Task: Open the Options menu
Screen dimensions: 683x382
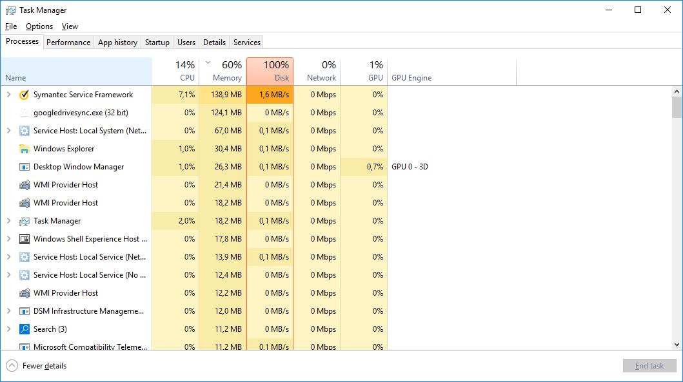Action: click(39, 26)
